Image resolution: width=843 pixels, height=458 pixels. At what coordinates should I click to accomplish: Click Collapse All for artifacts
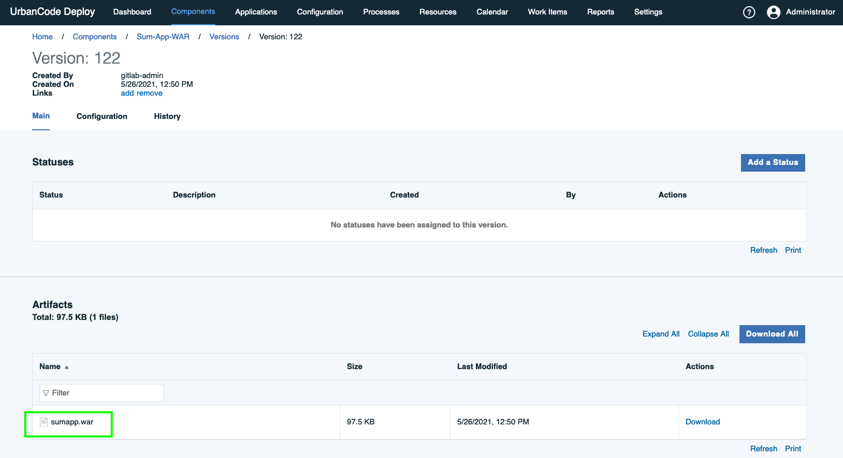[708, 334]
